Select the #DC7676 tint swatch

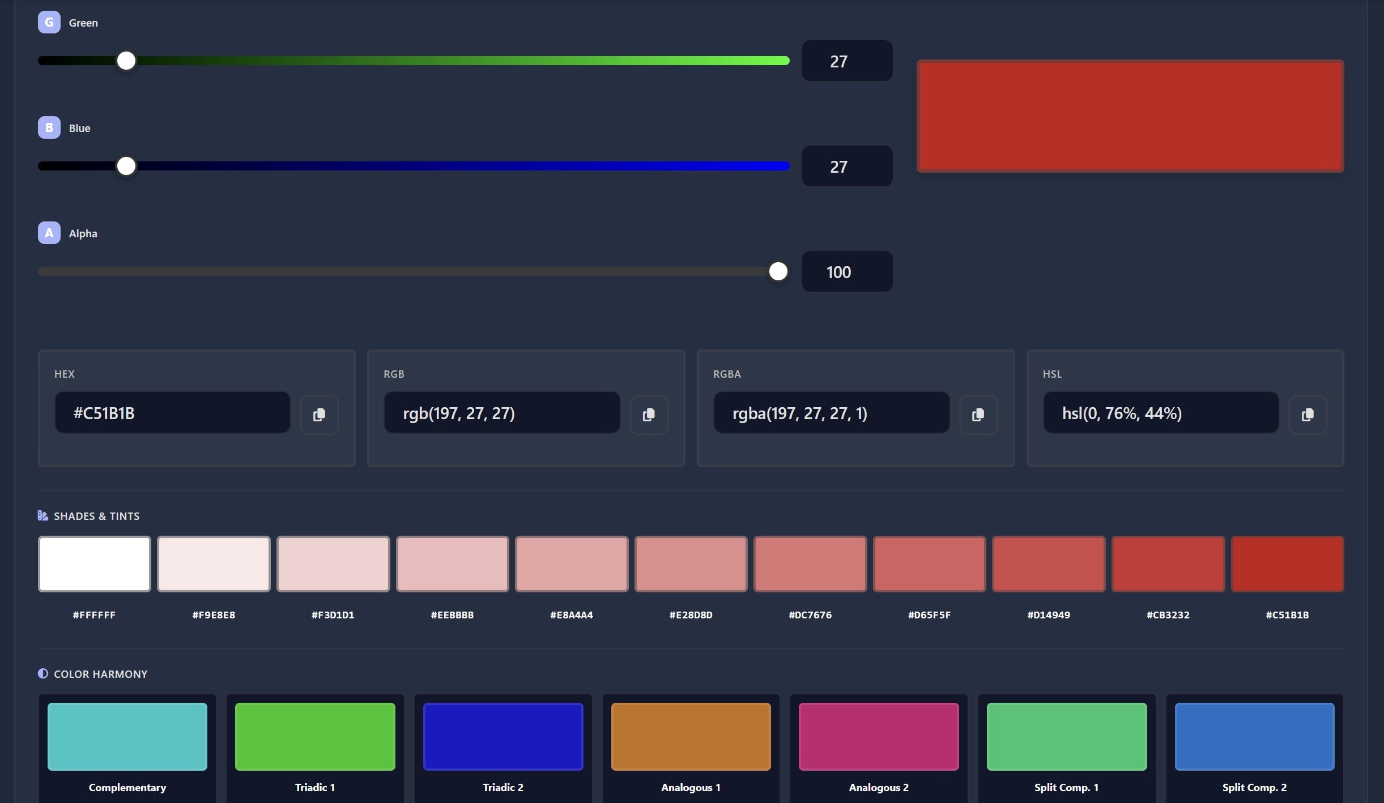click(809, 564)
